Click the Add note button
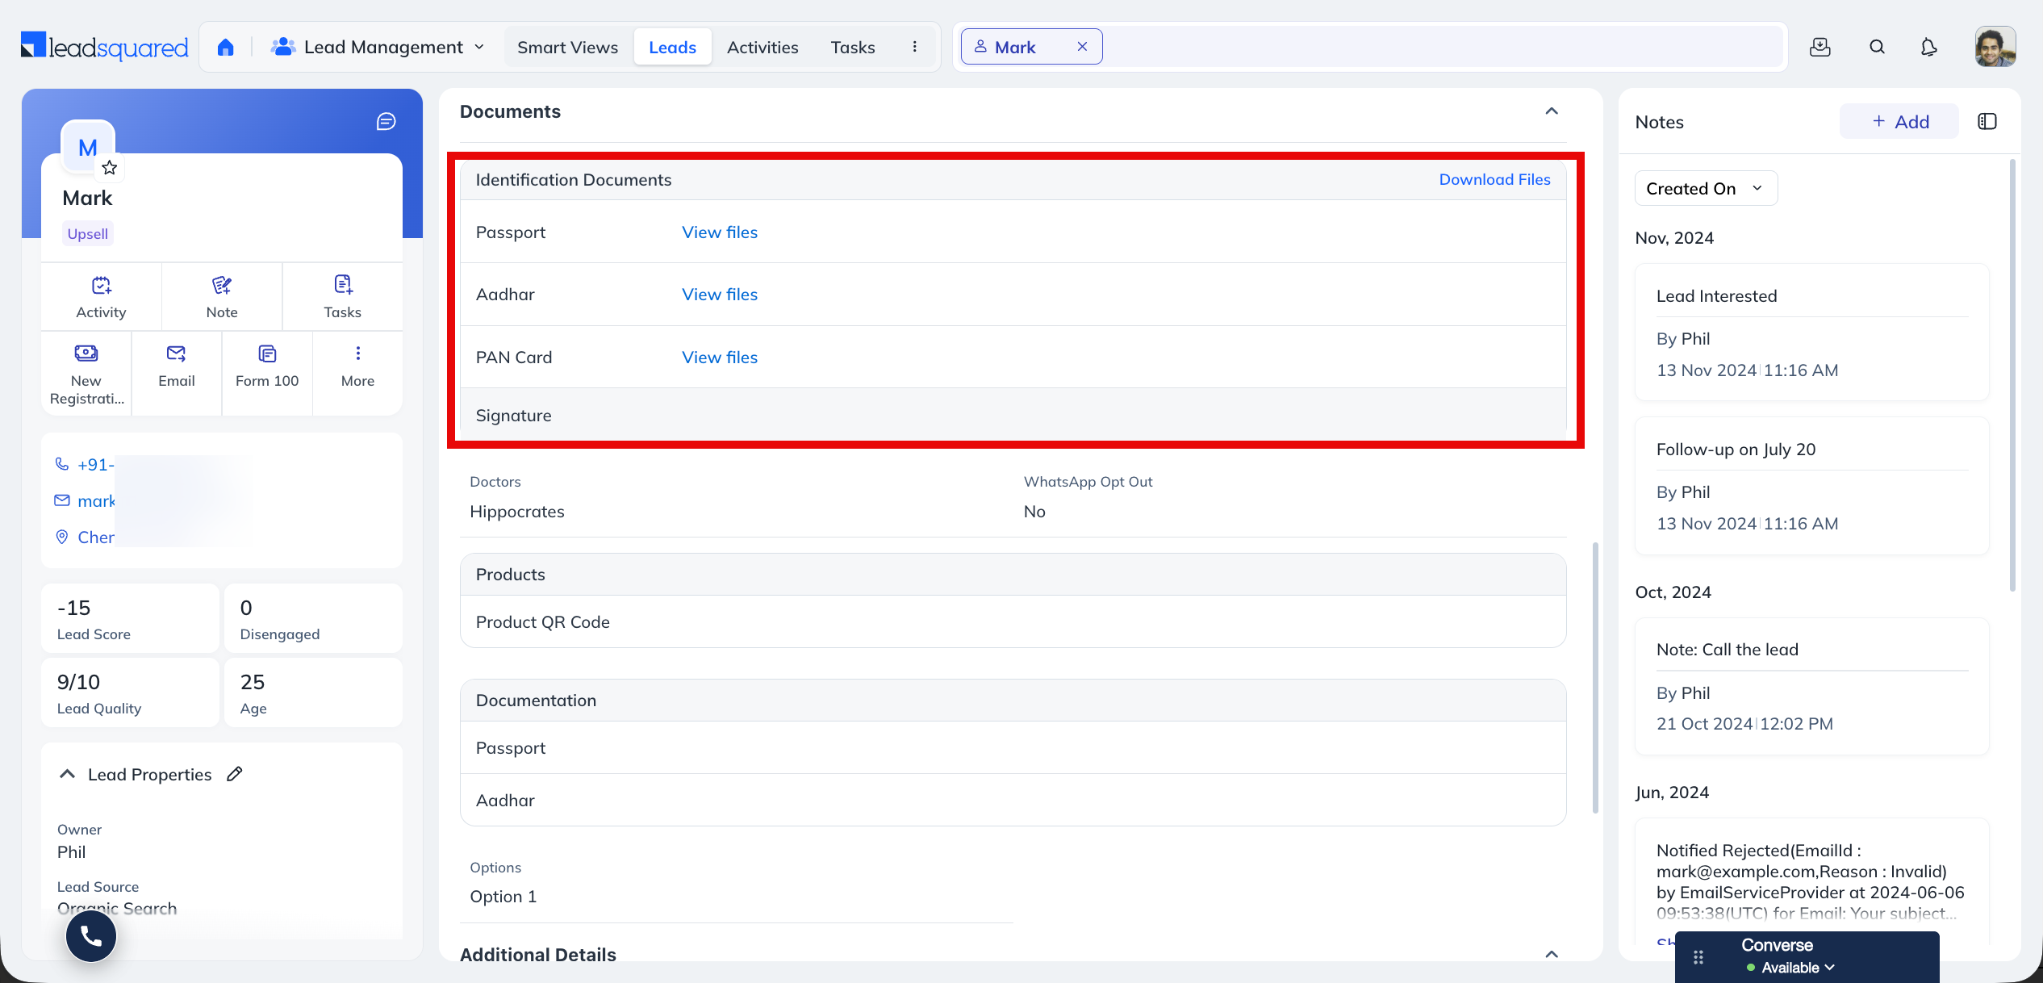 pyautogui.click(x=1899, y=122)
